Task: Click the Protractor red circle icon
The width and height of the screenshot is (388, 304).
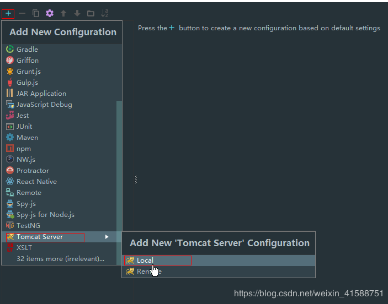Action: click(10, 170)
